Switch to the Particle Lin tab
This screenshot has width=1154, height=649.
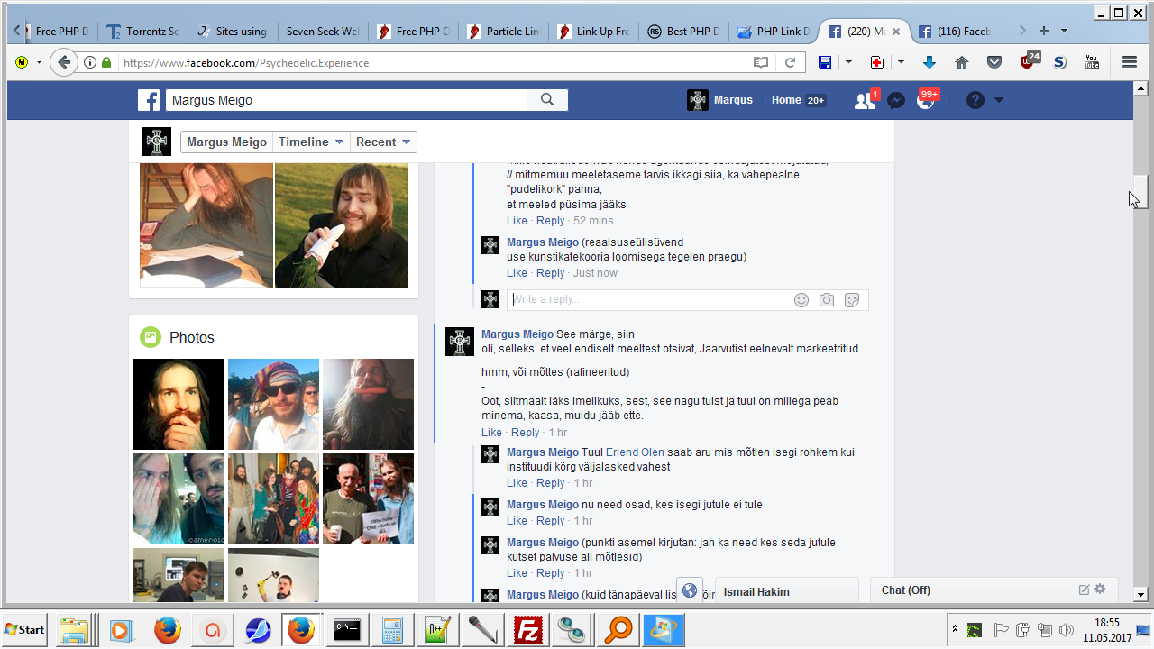point(503,31)
